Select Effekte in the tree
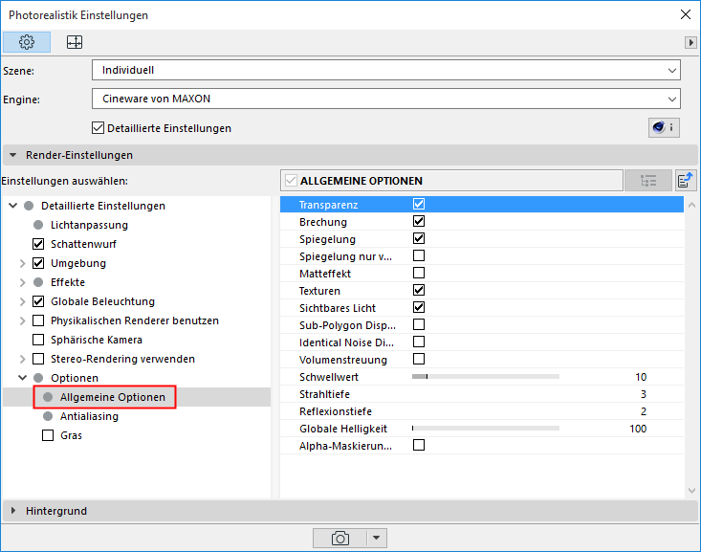Viewport: 701px width, 552px height. (68, 283)
